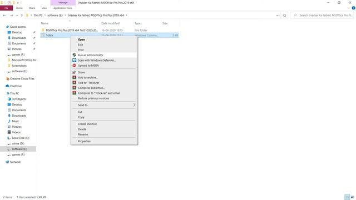Expand the Send to submenu arrow

tap(134, 105)
